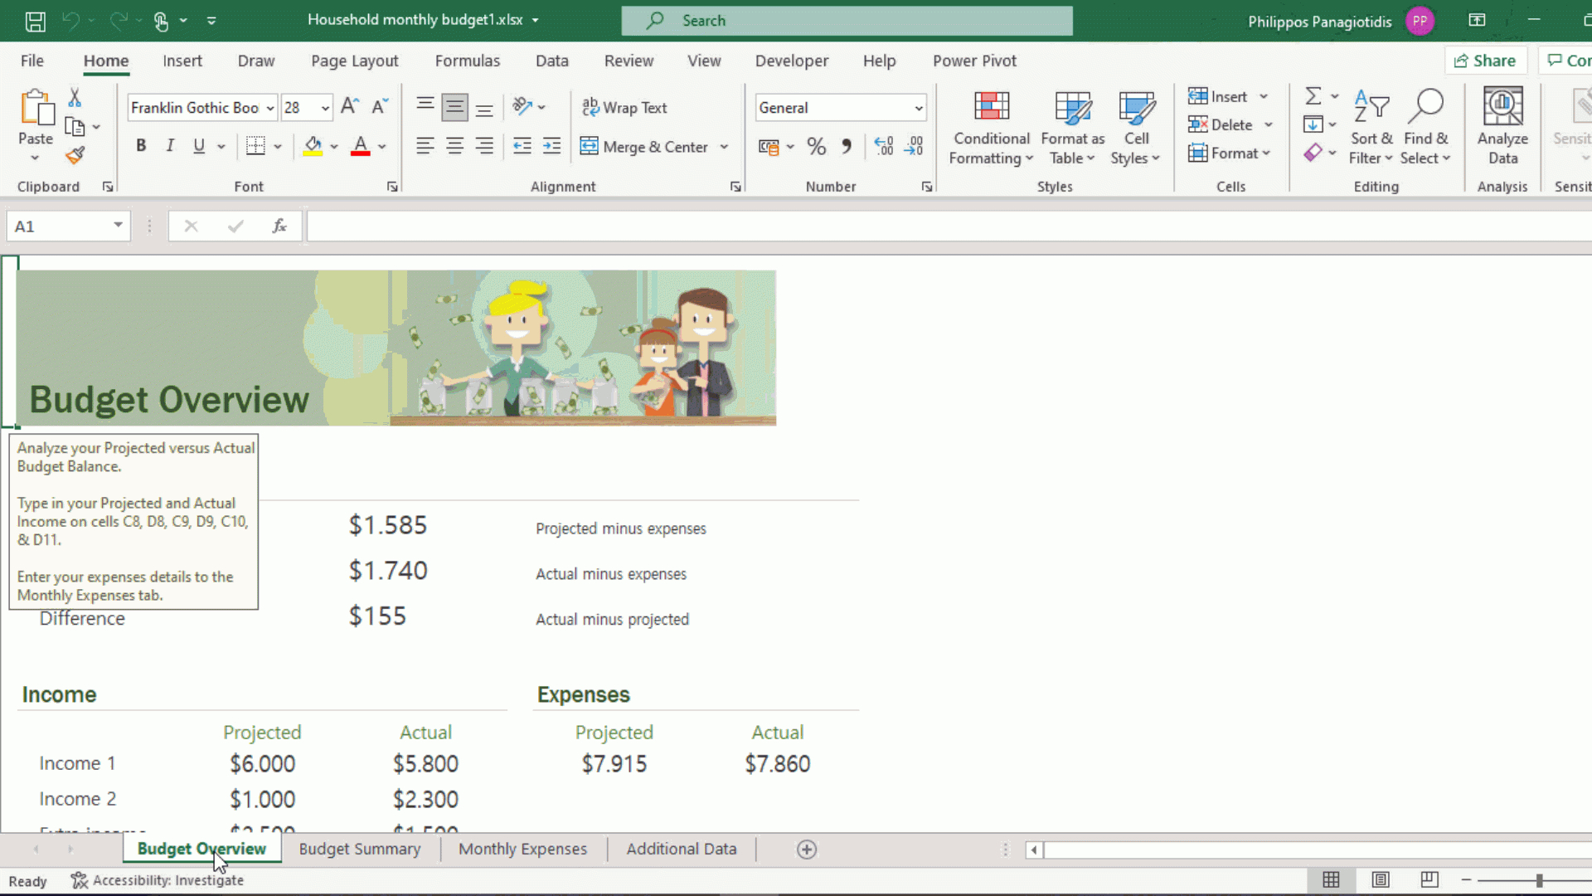Apply Percent number style
The width and height of the screenshot is (1592, 896).
click(816, 145)
